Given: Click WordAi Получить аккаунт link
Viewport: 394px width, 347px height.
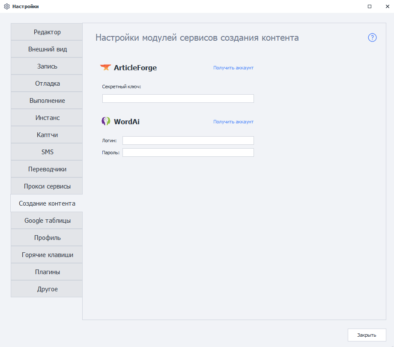Looking at the screenshot, I should click(233, 122).
